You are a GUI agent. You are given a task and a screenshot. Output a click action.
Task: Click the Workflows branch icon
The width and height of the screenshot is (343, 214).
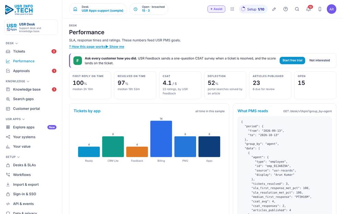click(8, 175)
